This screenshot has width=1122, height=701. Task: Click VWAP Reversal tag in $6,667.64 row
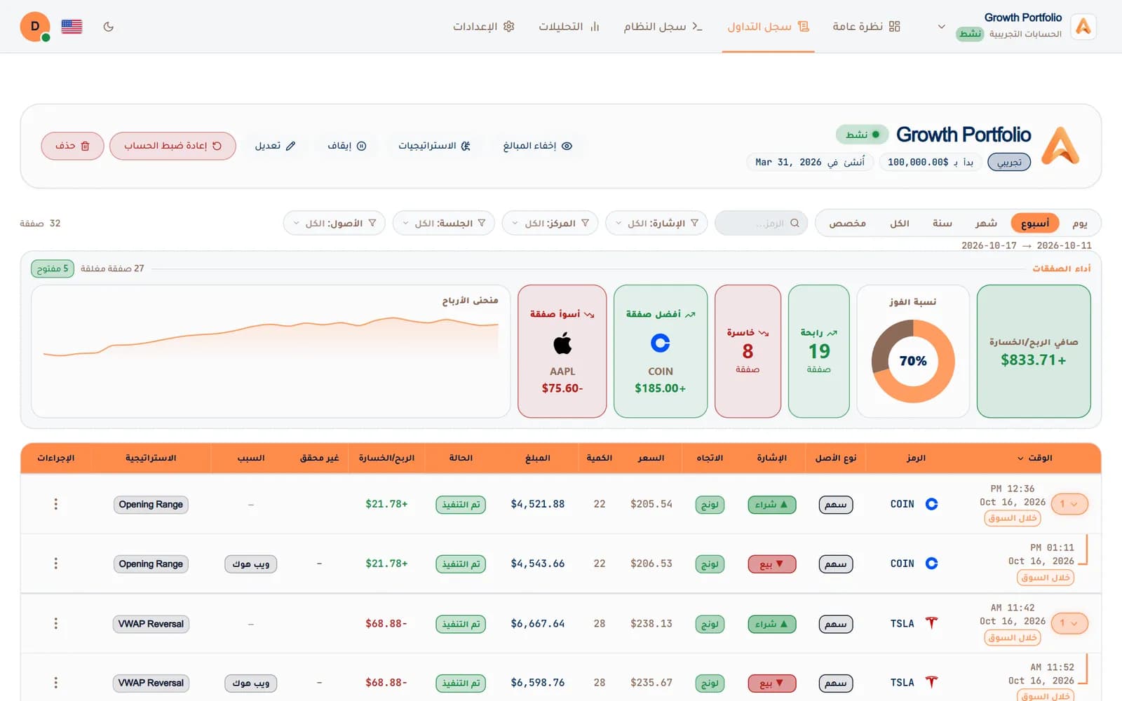[151, 624]
